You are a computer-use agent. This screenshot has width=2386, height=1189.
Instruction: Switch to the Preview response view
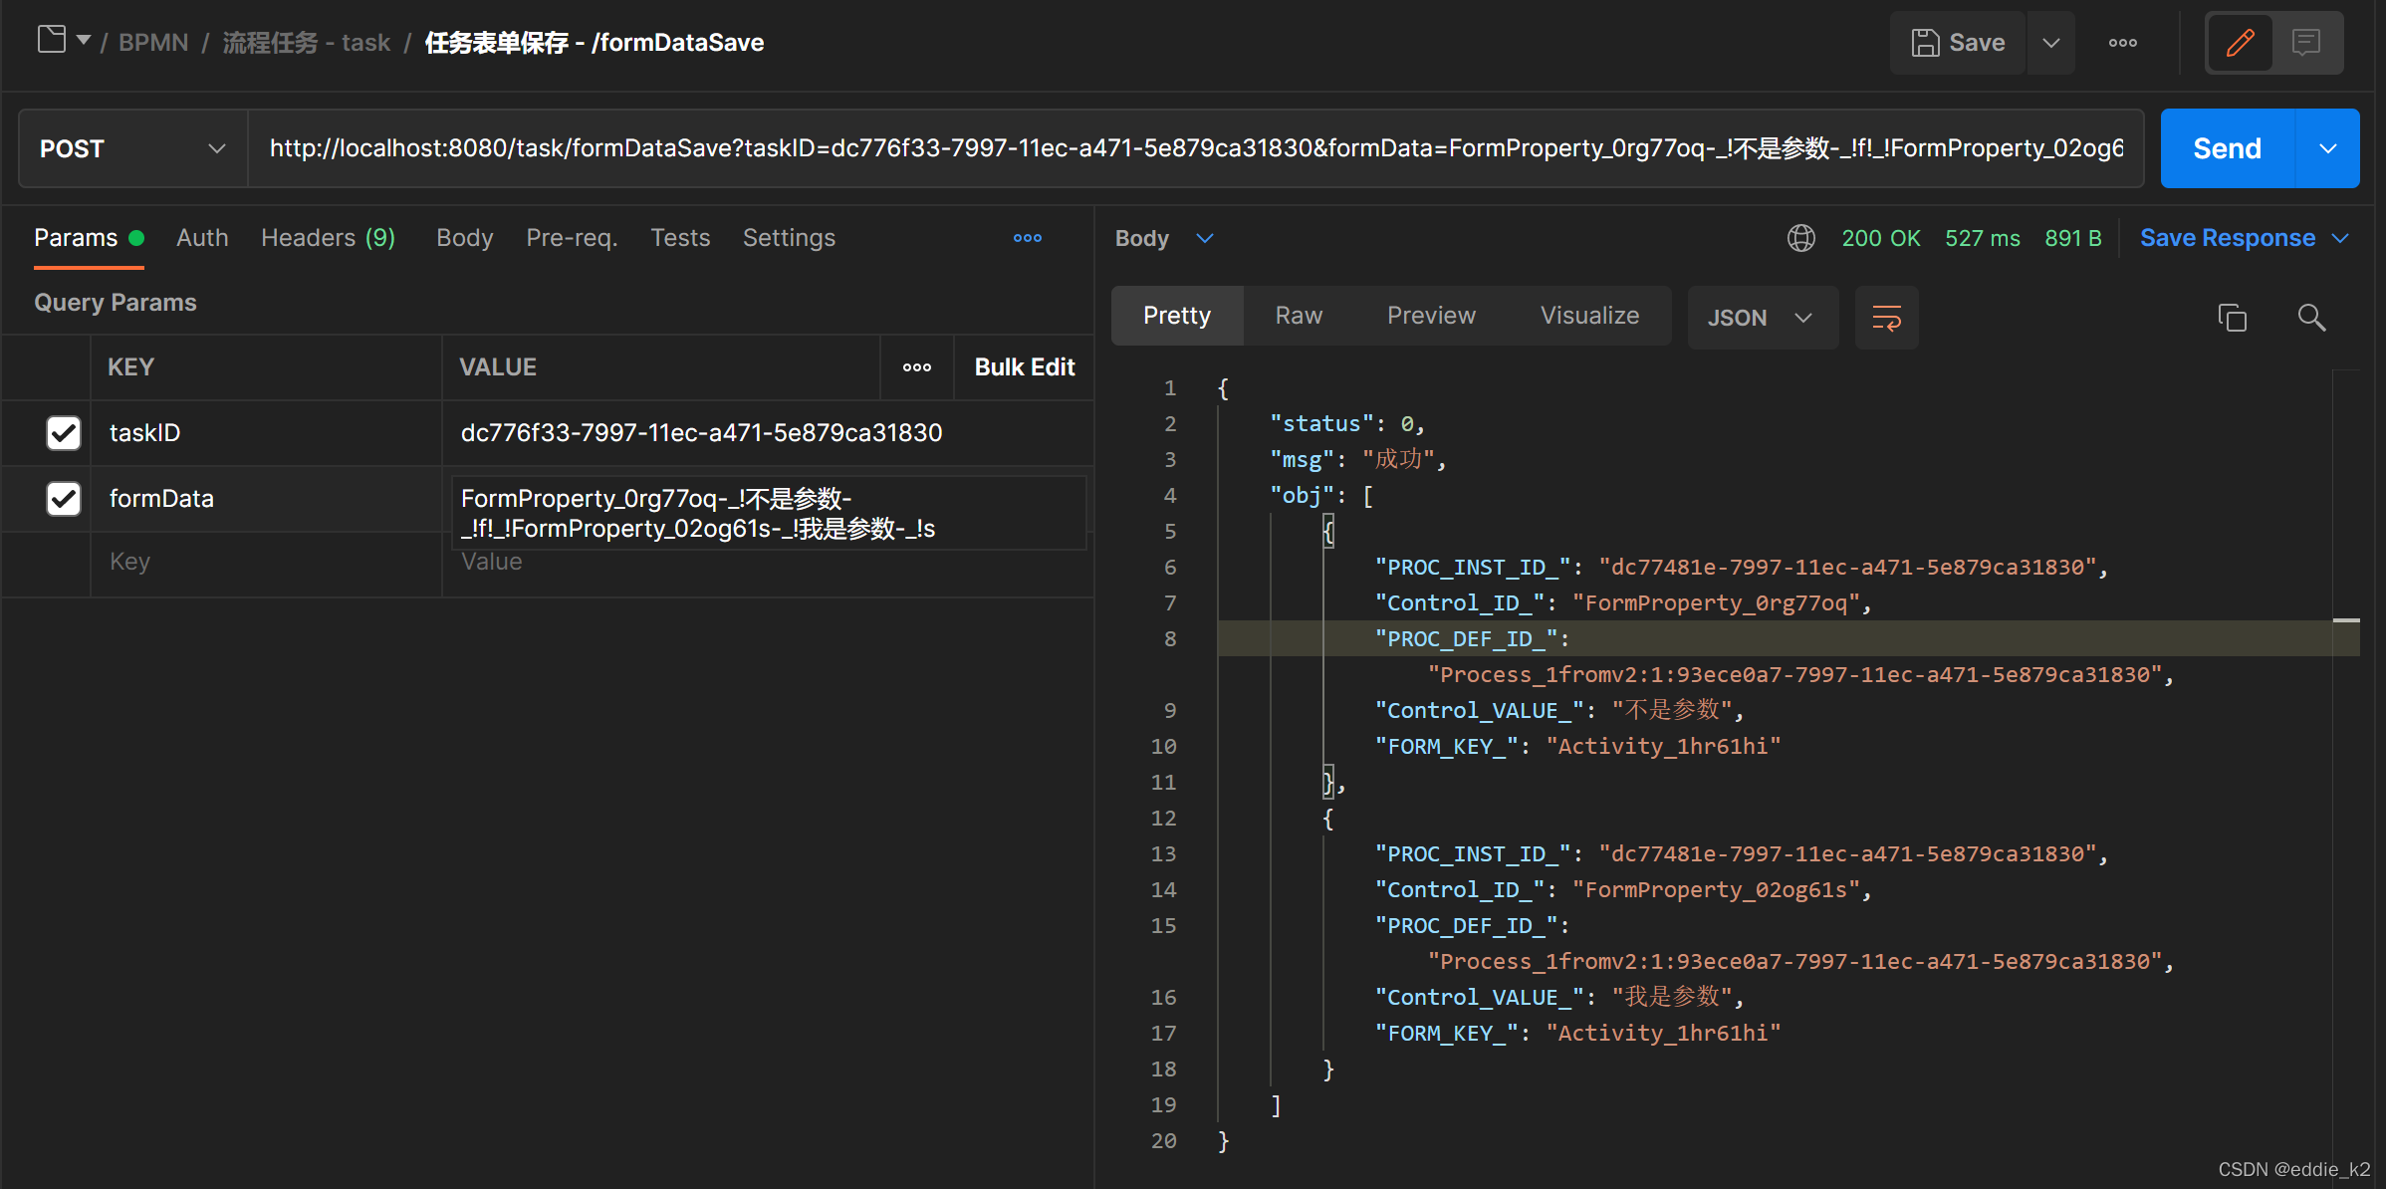pyautogui.click(x=1431, y=316)
